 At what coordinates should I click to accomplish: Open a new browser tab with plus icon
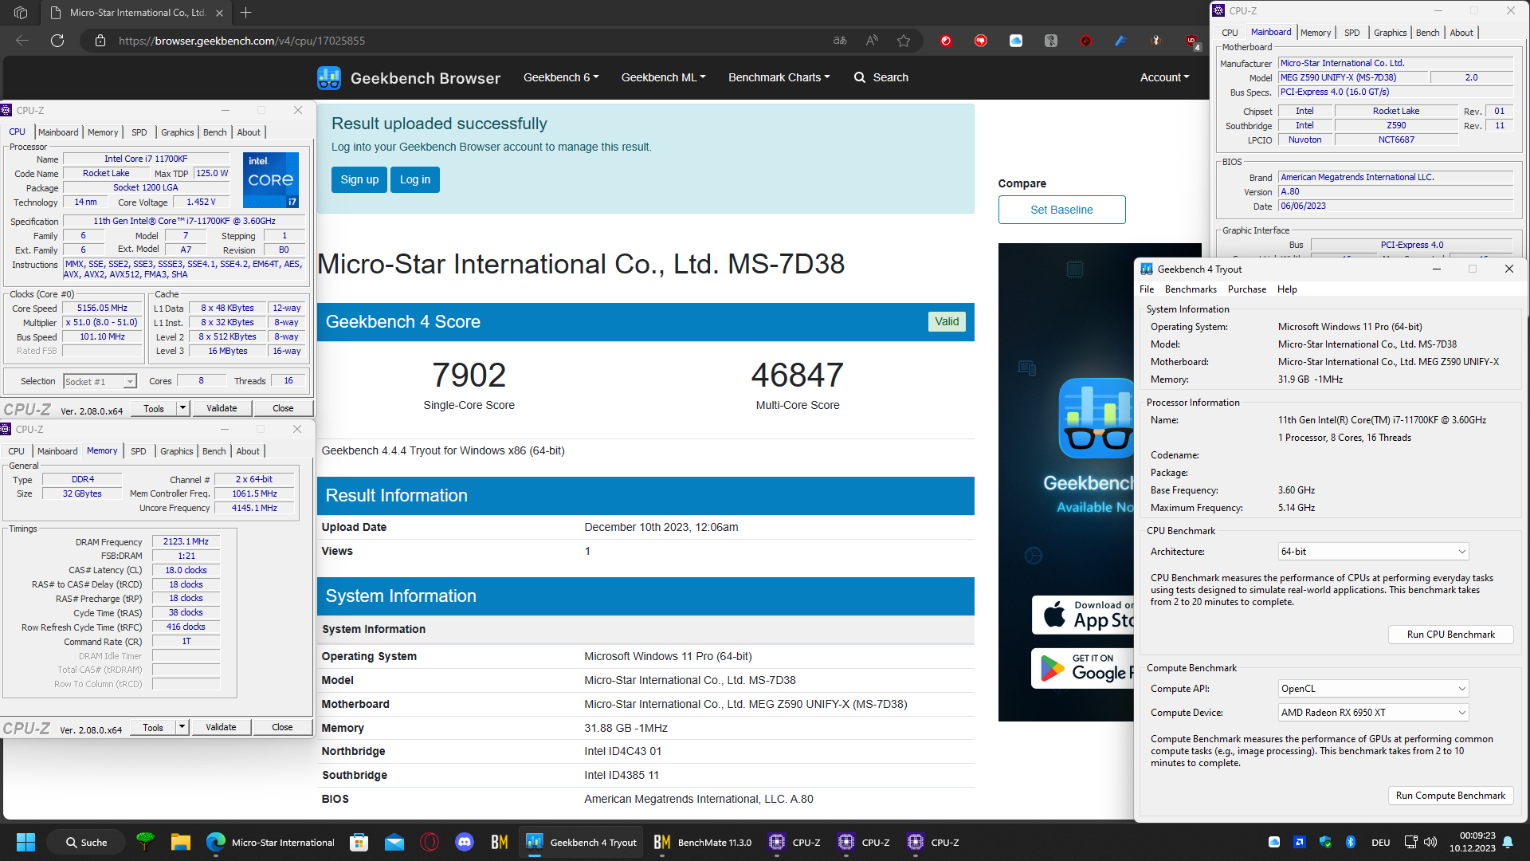pyautogui.click(x=246, y=12)
